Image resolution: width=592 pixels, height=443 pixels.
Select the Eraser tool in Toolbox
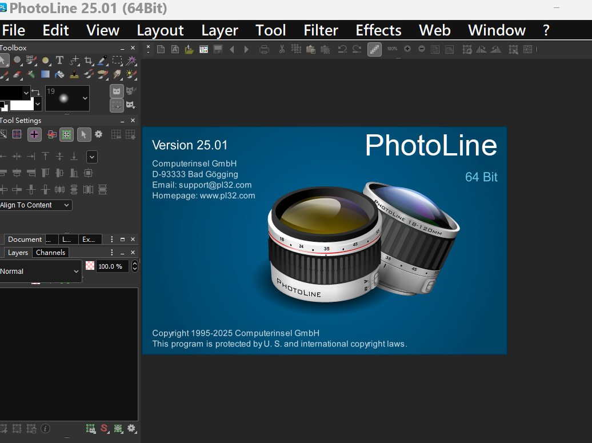tap(17, 74)
